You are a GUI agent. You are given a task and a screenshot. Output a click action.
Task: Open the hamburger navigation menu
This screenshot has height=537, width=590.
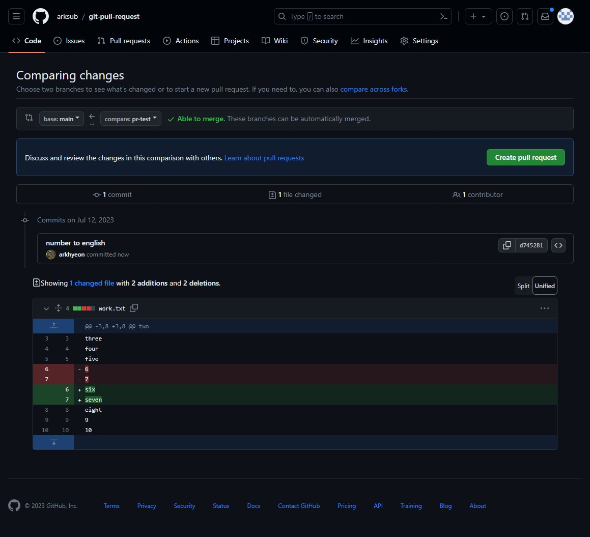pos(16,16)
